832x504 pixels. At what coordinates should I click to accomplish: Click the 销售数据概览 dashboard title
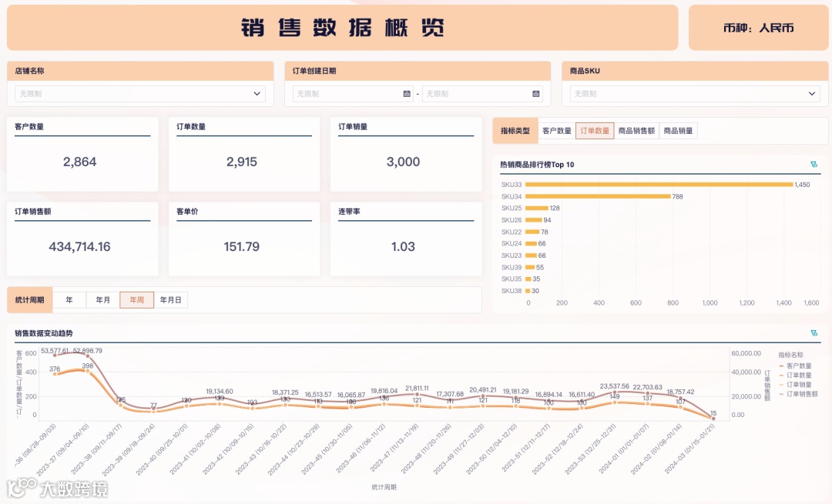[342, 28]
